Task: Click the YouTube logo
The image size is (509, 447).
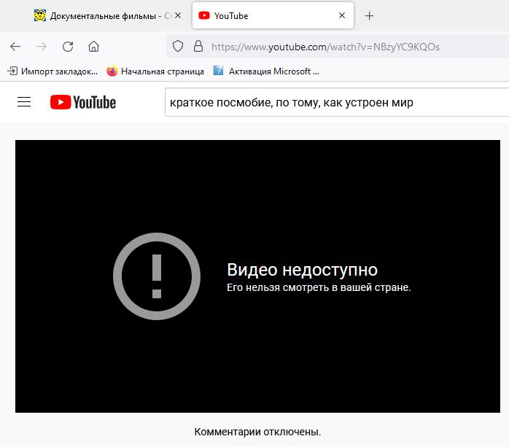Action: 83,102
